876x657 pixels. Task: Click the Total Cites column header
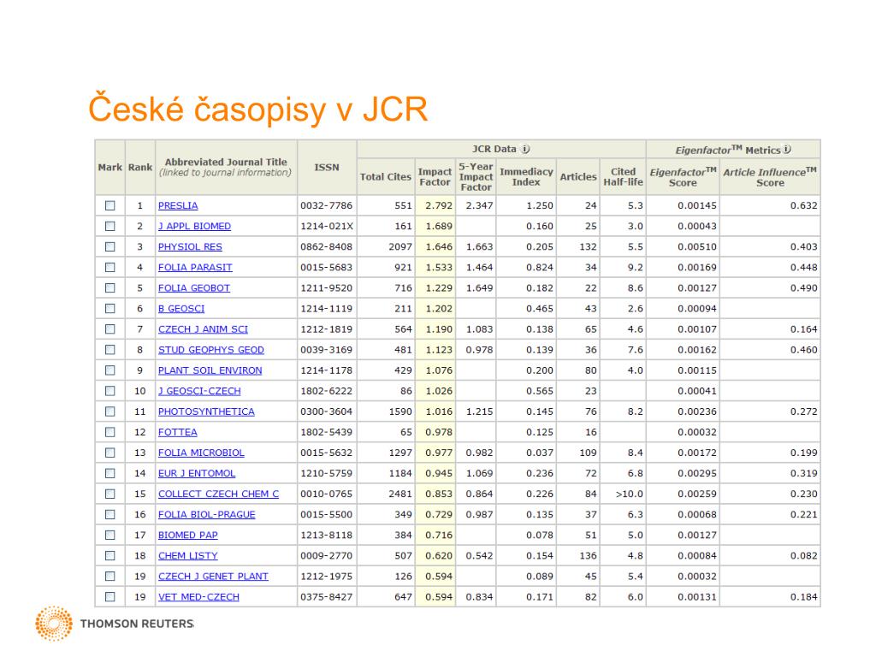pyautogui.click(x=386, y=177)
